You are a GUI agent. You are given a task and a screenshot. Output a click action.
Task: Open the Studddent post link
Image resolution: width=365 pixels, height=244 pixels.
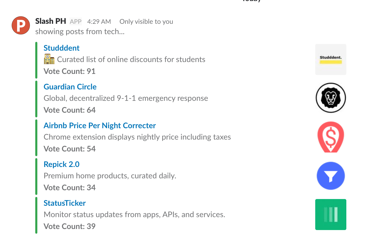[x=61, y=48]
